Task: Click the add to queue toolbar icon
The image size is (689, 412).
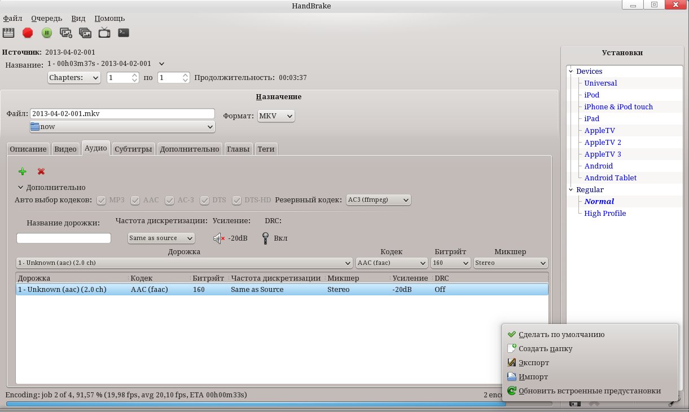Action: 66,33
